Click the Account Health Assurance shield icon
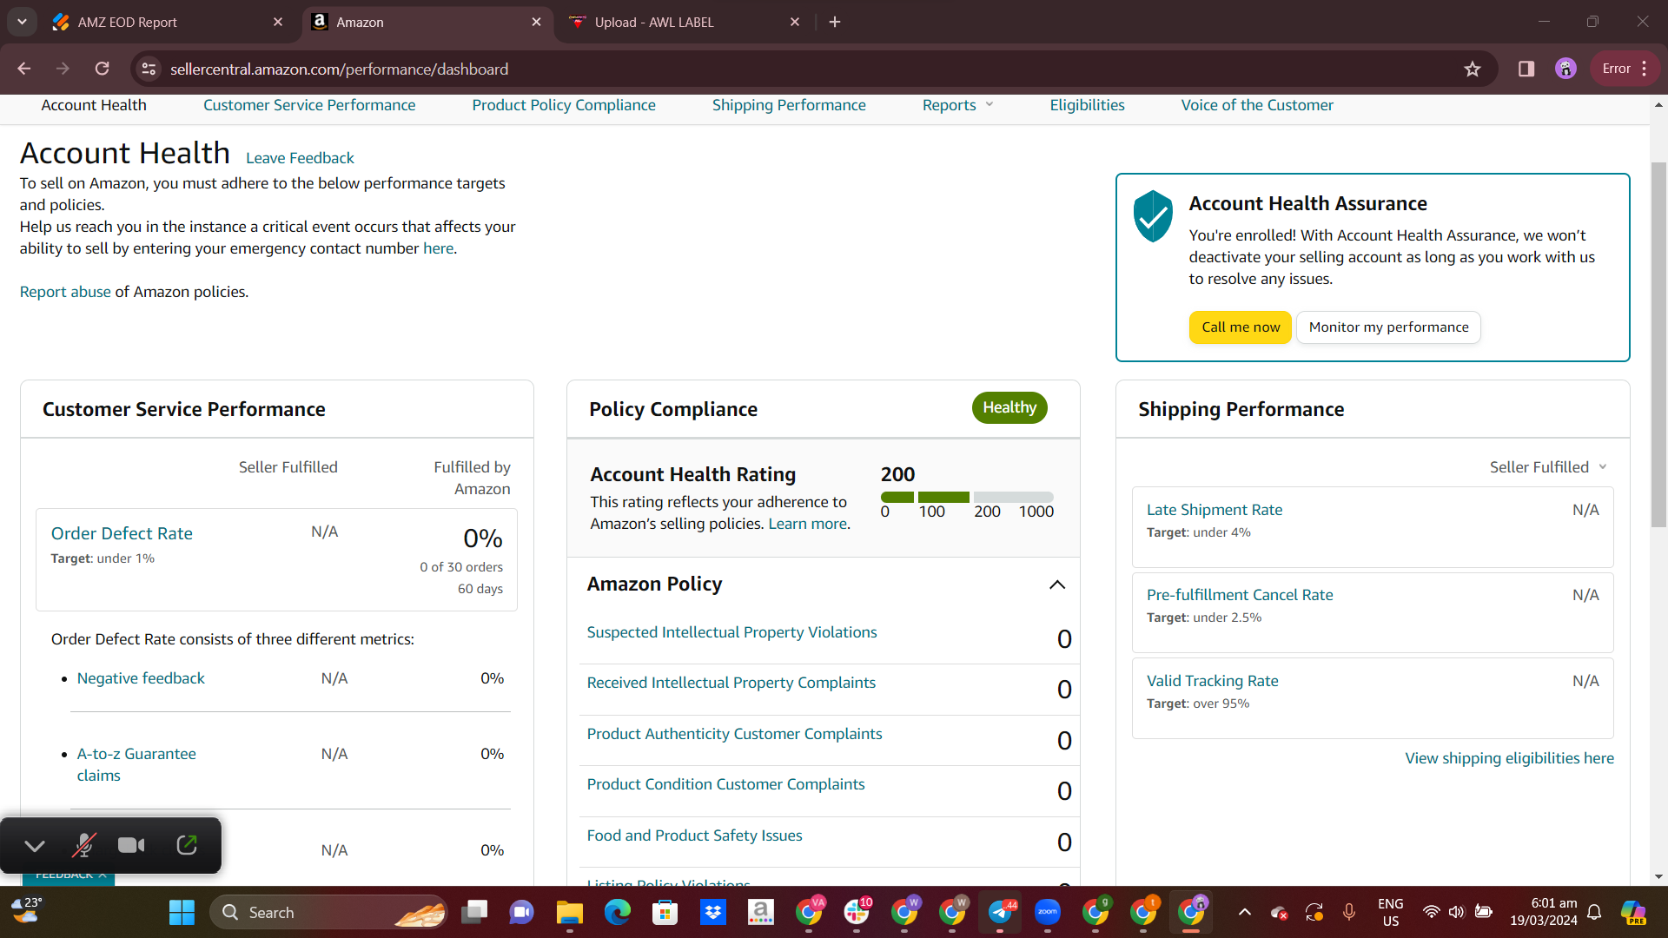This screenshot has width=1668, height=938. [x=1154, y=215]
